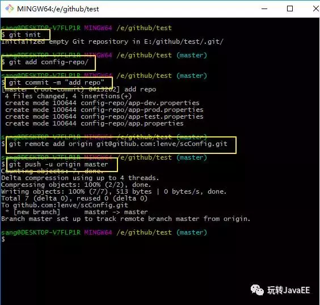Select the title text MINGW64:/e/github/test
This screenshot has height=305, width=320.
coord(58,9)
